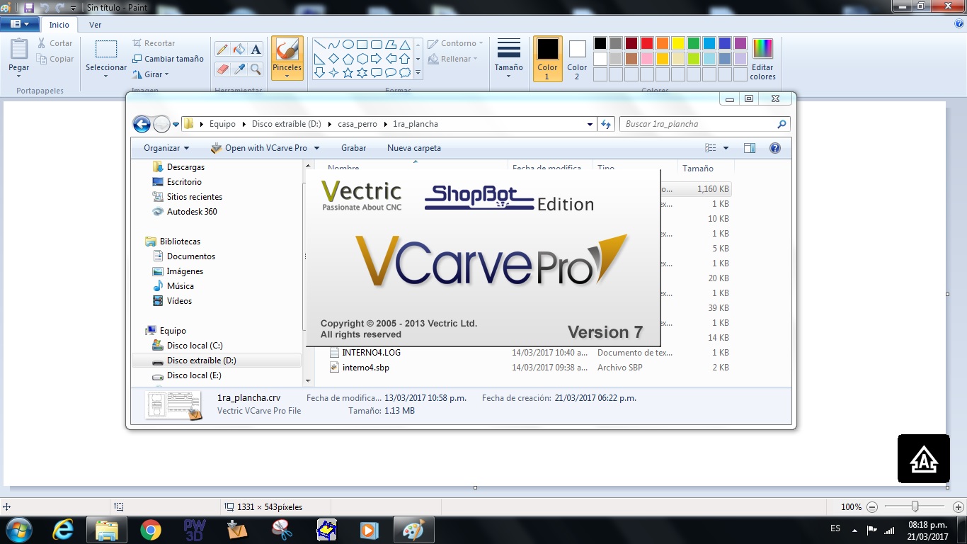
Task: Select the Text tool
Action: (256, 50)
